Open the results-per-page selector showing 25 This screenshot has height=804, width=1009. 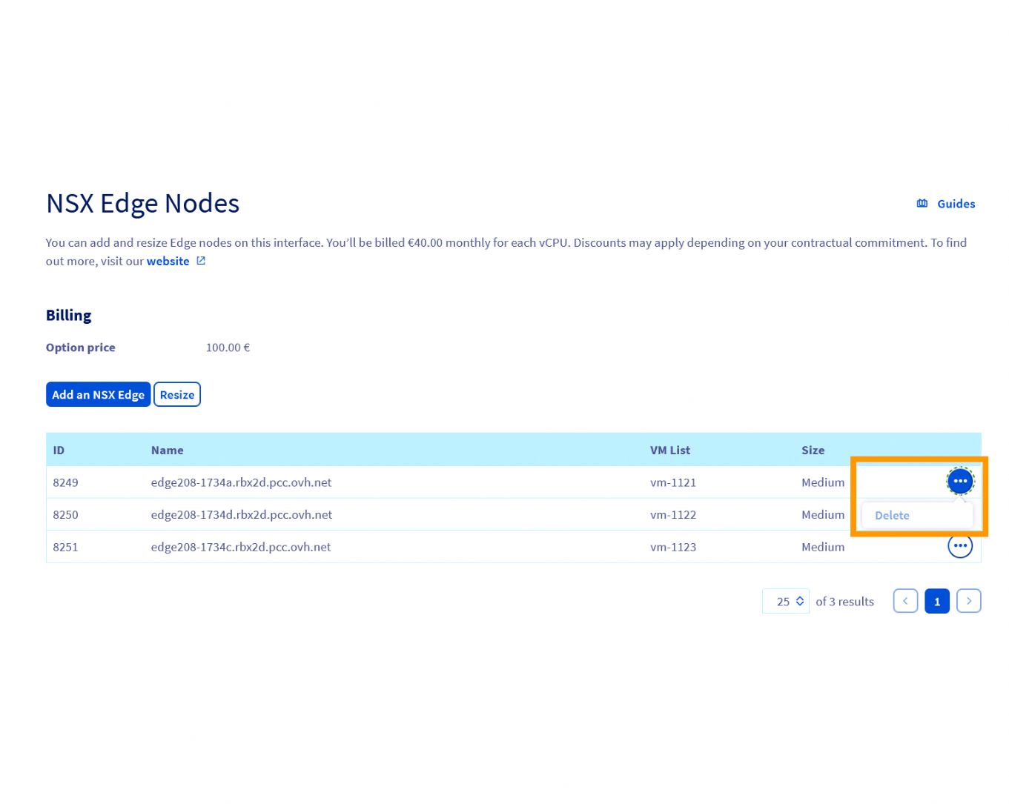click(785, 601)
